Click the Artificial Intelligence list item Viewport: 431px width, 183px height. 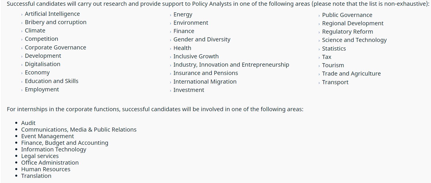[52, 14]
